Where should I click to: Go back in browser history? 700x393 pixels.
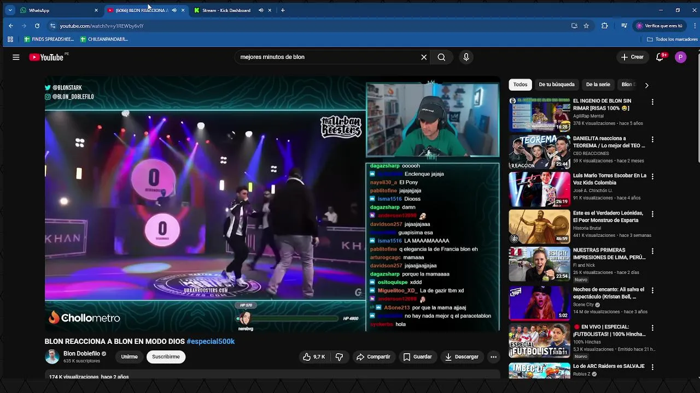pos(11,26)
